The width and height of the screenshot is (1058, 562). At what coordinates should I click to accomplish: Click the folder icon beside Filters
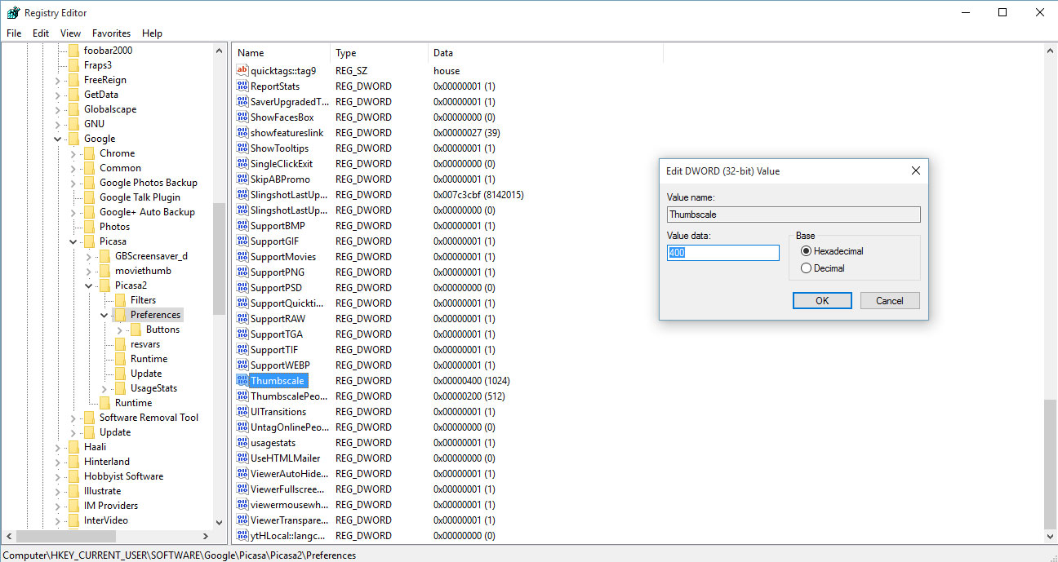pos(120,300)
